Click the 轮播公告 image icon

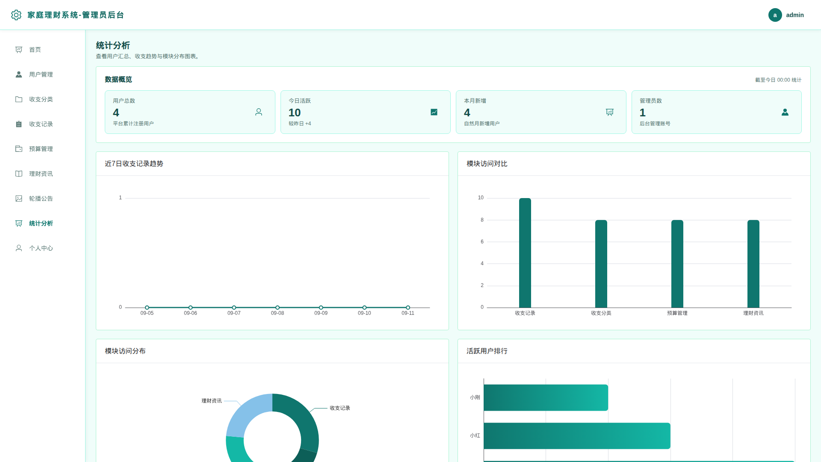[x=19, y=198]
